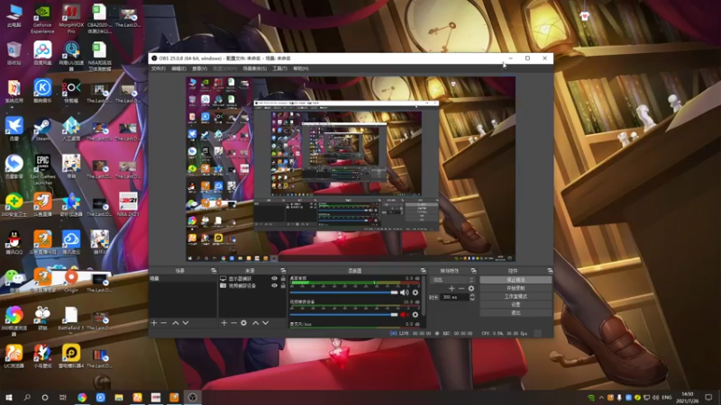Image resolution: width=721 pixels, height=405 pixels.
Task: Open 桌面音频 mixer gear menu
Action: click(415, 292)
